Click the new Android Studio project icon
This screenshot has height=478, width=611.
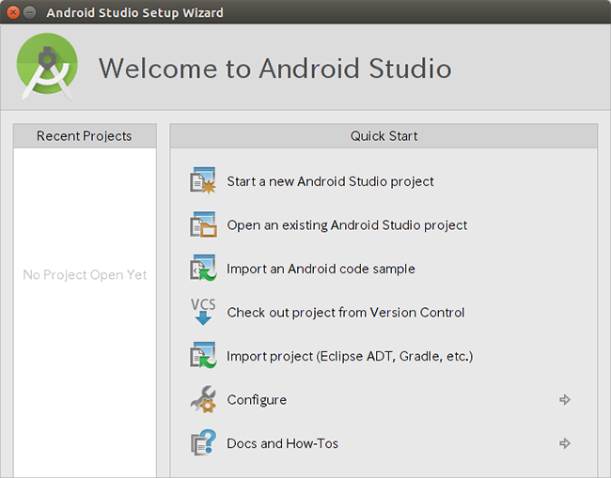click(x=203, y=181)
